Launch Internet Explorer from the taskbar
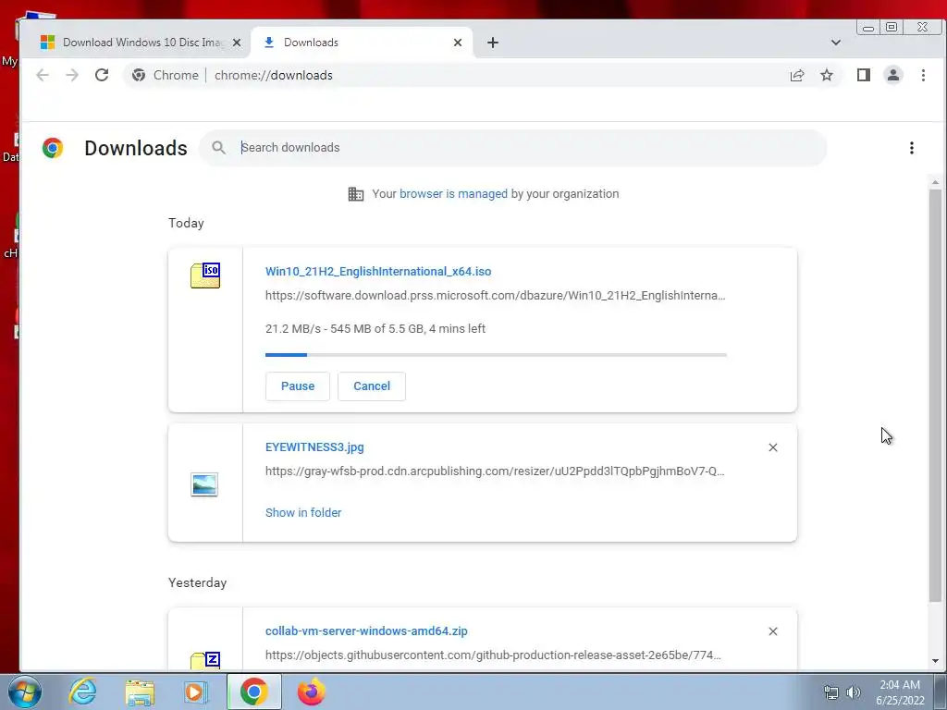The image size is (947, 710). [x=82, y=692]
